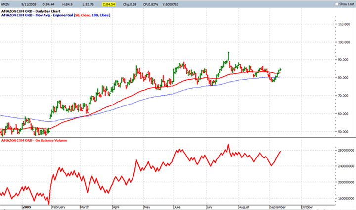
Task: Click the 280000000 label on volume axis
Action: [x=344, y=150]
